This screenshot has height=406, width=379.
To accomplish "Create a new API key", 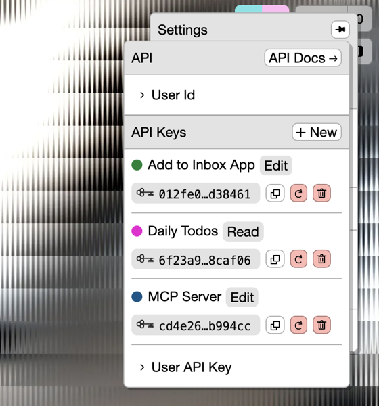I will pyautogui.click(x=317, y=132).
